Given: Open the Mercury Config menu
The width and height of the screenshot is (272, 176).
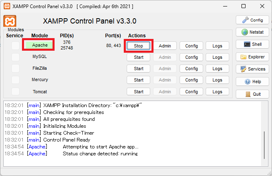Looking at the screenshot, I should tap(191, 80).
